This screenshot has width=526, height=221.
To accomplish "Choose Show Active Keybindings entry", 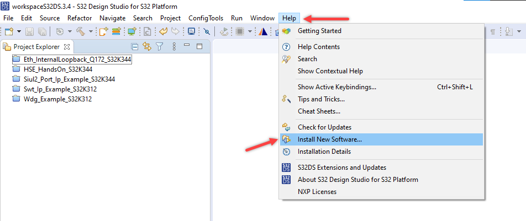I will 381,87.
